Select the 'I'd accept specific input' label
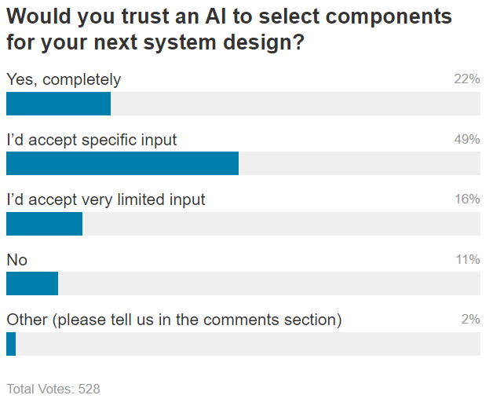493x406 pixels. click(92, 140)
